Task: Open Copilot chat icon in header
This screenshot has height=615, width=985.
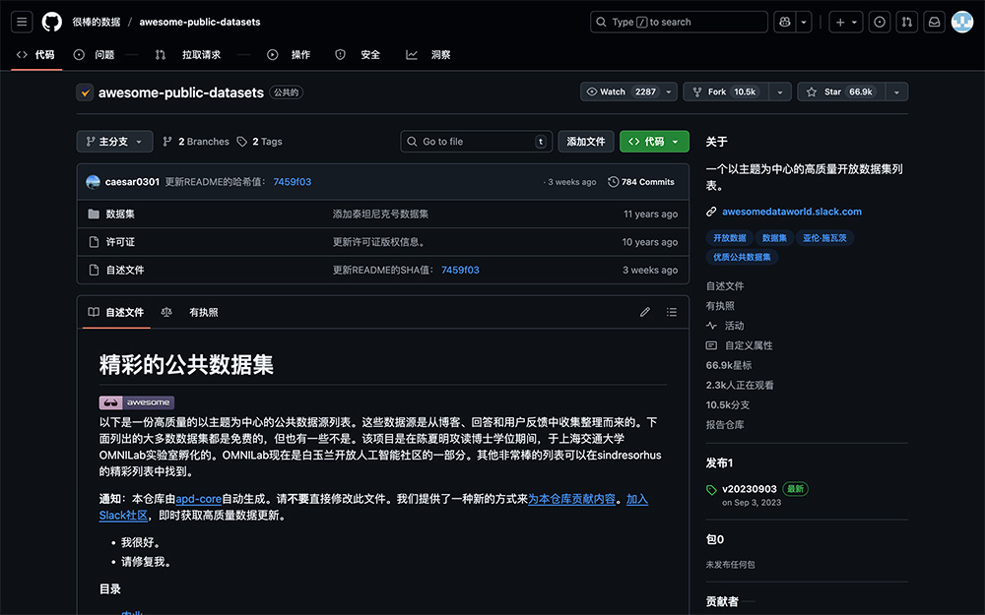Action: click(x=785, y=22)
